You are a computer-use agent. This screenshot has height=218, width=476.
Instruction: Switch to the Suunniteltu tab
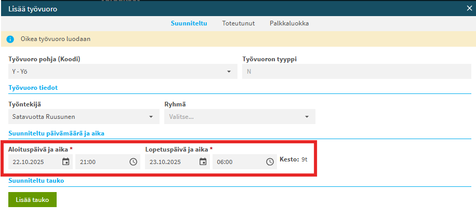coord(189,23)
